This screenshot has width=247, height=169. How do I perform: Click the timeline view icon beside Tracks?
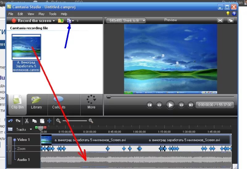10,129
